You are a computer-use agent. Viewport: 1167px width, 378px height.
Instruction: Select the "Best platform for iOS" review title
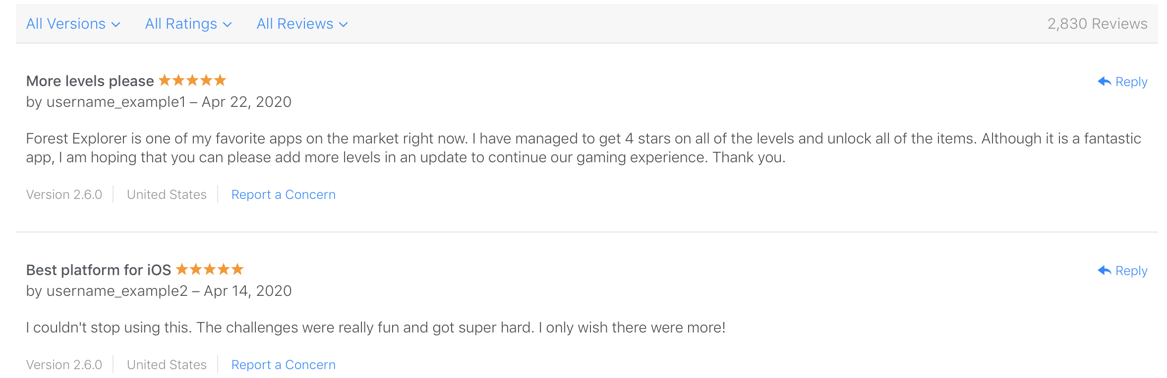coord(98,270)
